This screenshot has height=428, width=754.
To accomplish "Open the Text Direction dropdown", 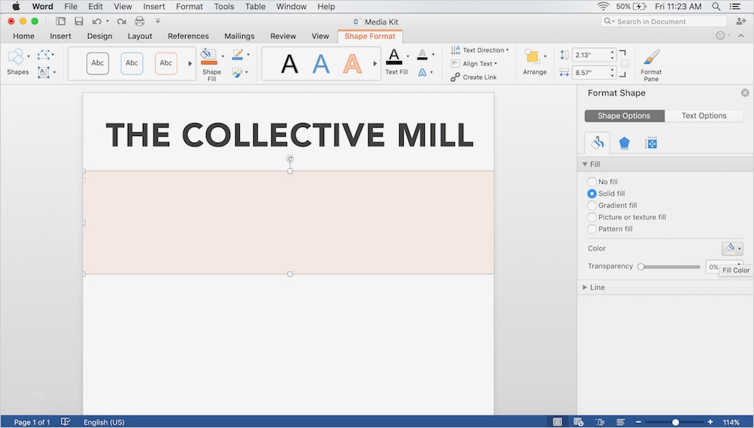I will [481, 50].
